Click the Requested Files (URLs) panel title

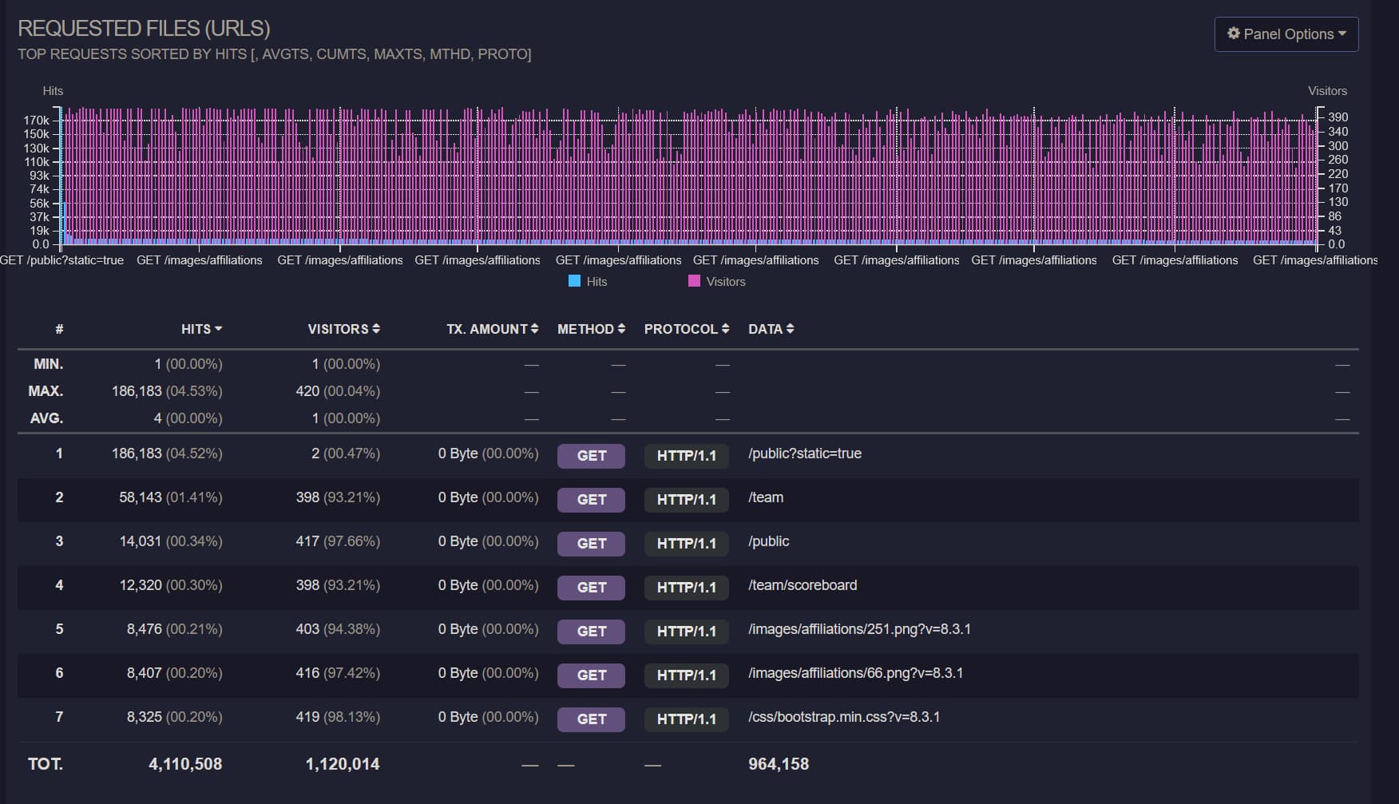[144, 29]
